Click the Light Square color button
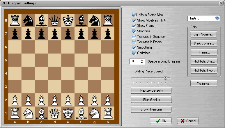The width and height of the screenshot is (225, 128). coord(204,34)
